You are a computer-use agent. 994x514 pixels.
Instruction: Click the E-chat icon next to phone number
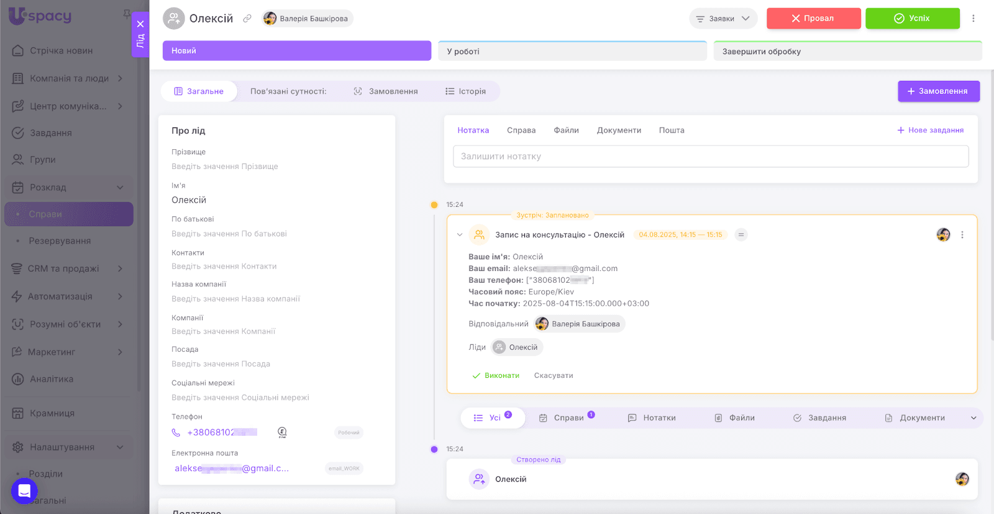tap(282, 433)
